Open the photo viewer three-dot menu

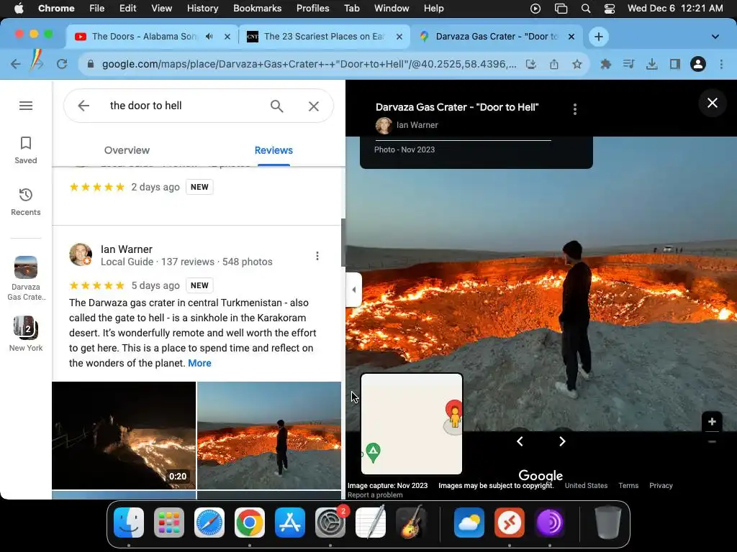[575, 109]
